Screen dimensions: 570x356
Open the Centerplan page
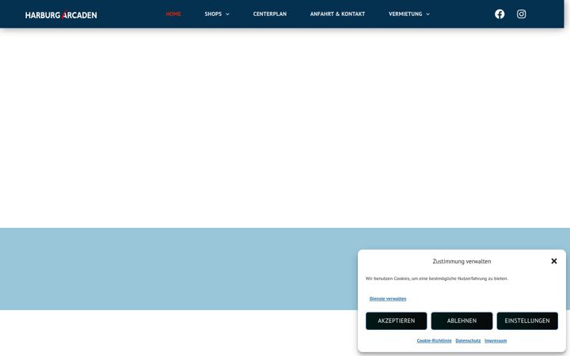(270, 13)
